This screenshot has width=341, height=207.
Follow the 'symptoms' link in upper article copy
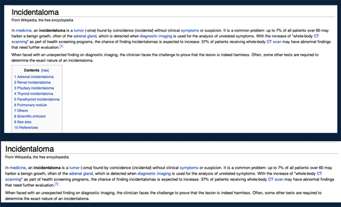click(x=190, y=31)
